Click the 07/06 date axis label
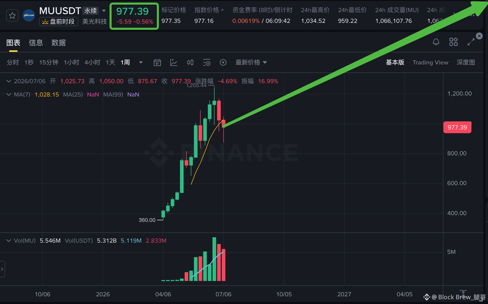This screenshot has width=488, height=304. pyautogui.click(x=223, y=294)
